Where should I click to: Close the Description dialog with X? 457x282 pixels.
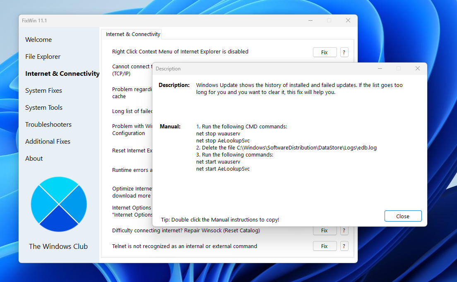(x=417, y=68)
